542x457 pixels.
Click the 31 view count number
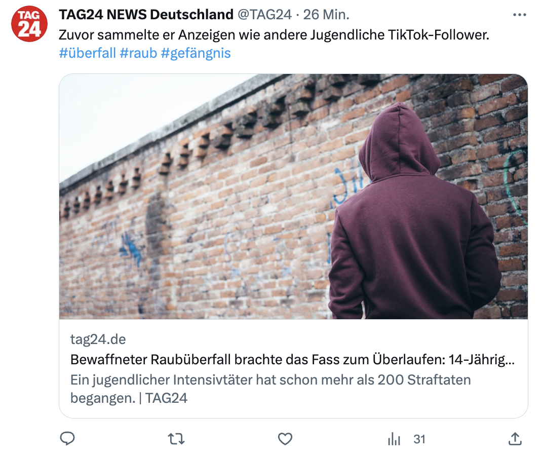click(419, 439)
